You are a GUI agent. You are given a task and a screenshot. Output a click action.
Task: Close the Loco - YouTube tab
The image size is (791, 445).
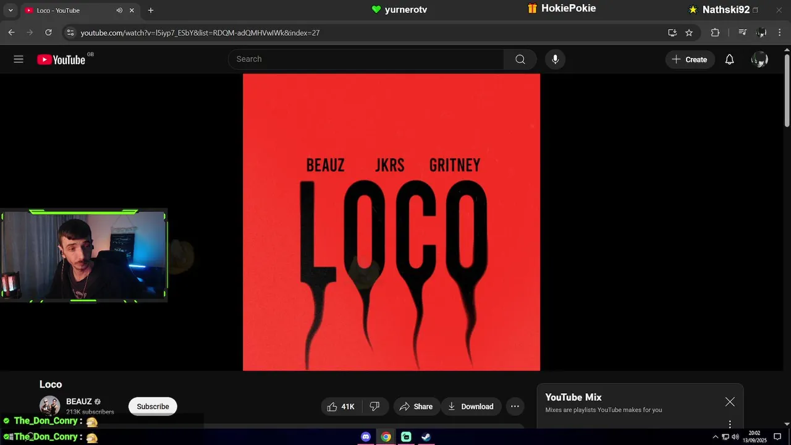[x=132, y=11]
